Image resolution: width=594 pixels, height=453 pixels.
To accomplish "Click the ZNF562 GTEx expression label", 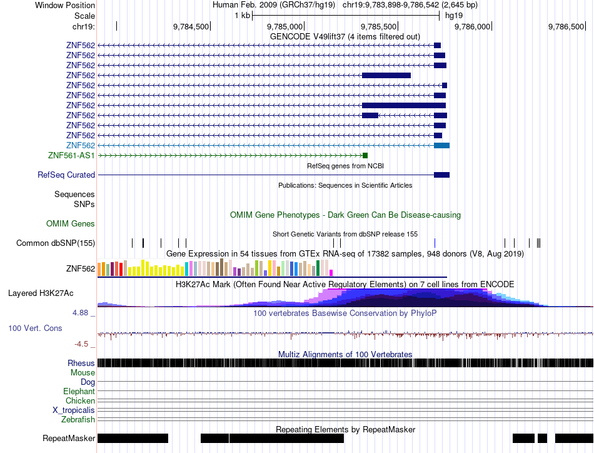I will 81,269.
